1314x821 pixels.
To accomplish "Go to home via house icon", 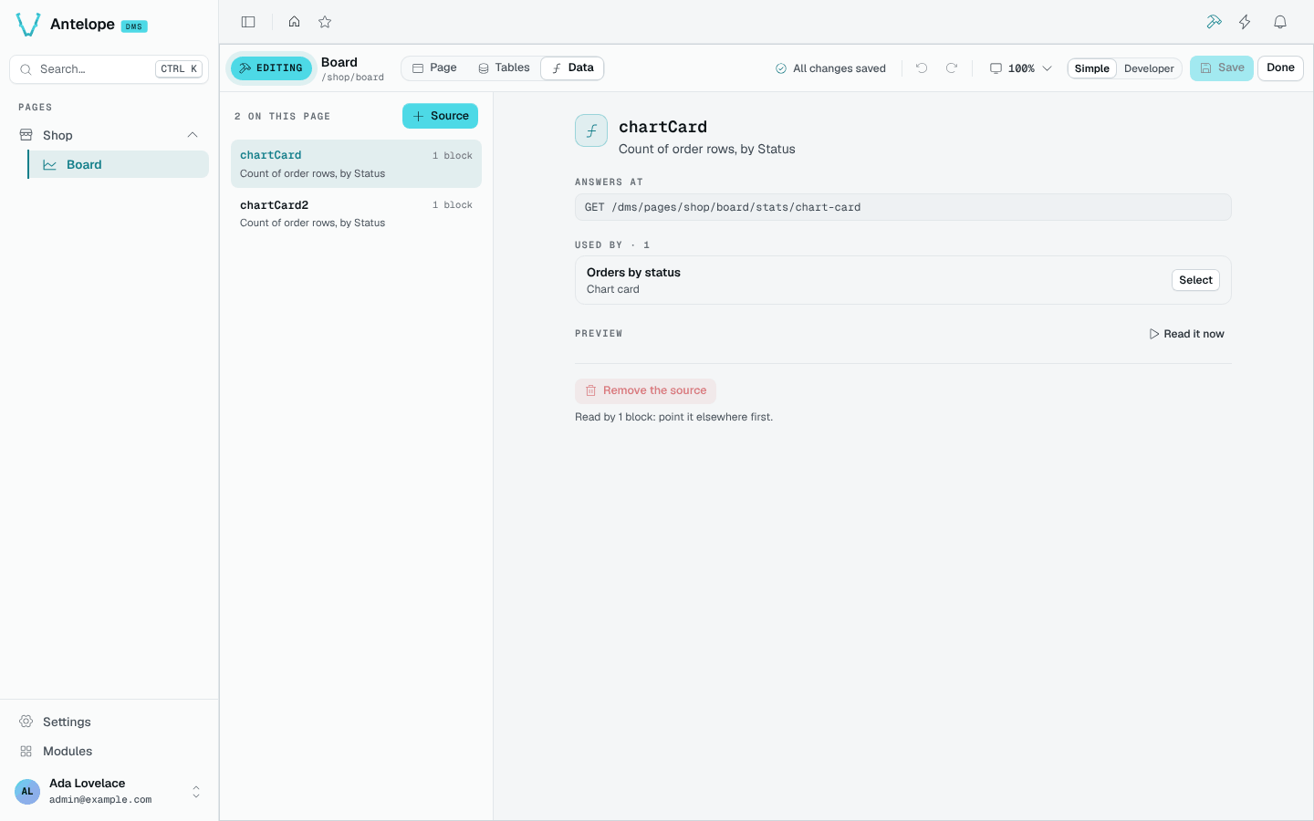I will coord(294,22).
